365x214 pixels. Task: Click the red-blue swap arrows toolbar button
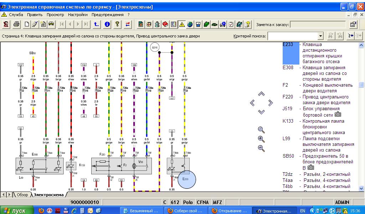[x=128, y=24]
